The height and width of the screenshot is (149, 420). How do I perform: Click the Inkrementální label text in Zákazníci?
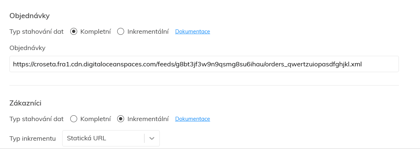pyautogui.click(x=148, y=119)
